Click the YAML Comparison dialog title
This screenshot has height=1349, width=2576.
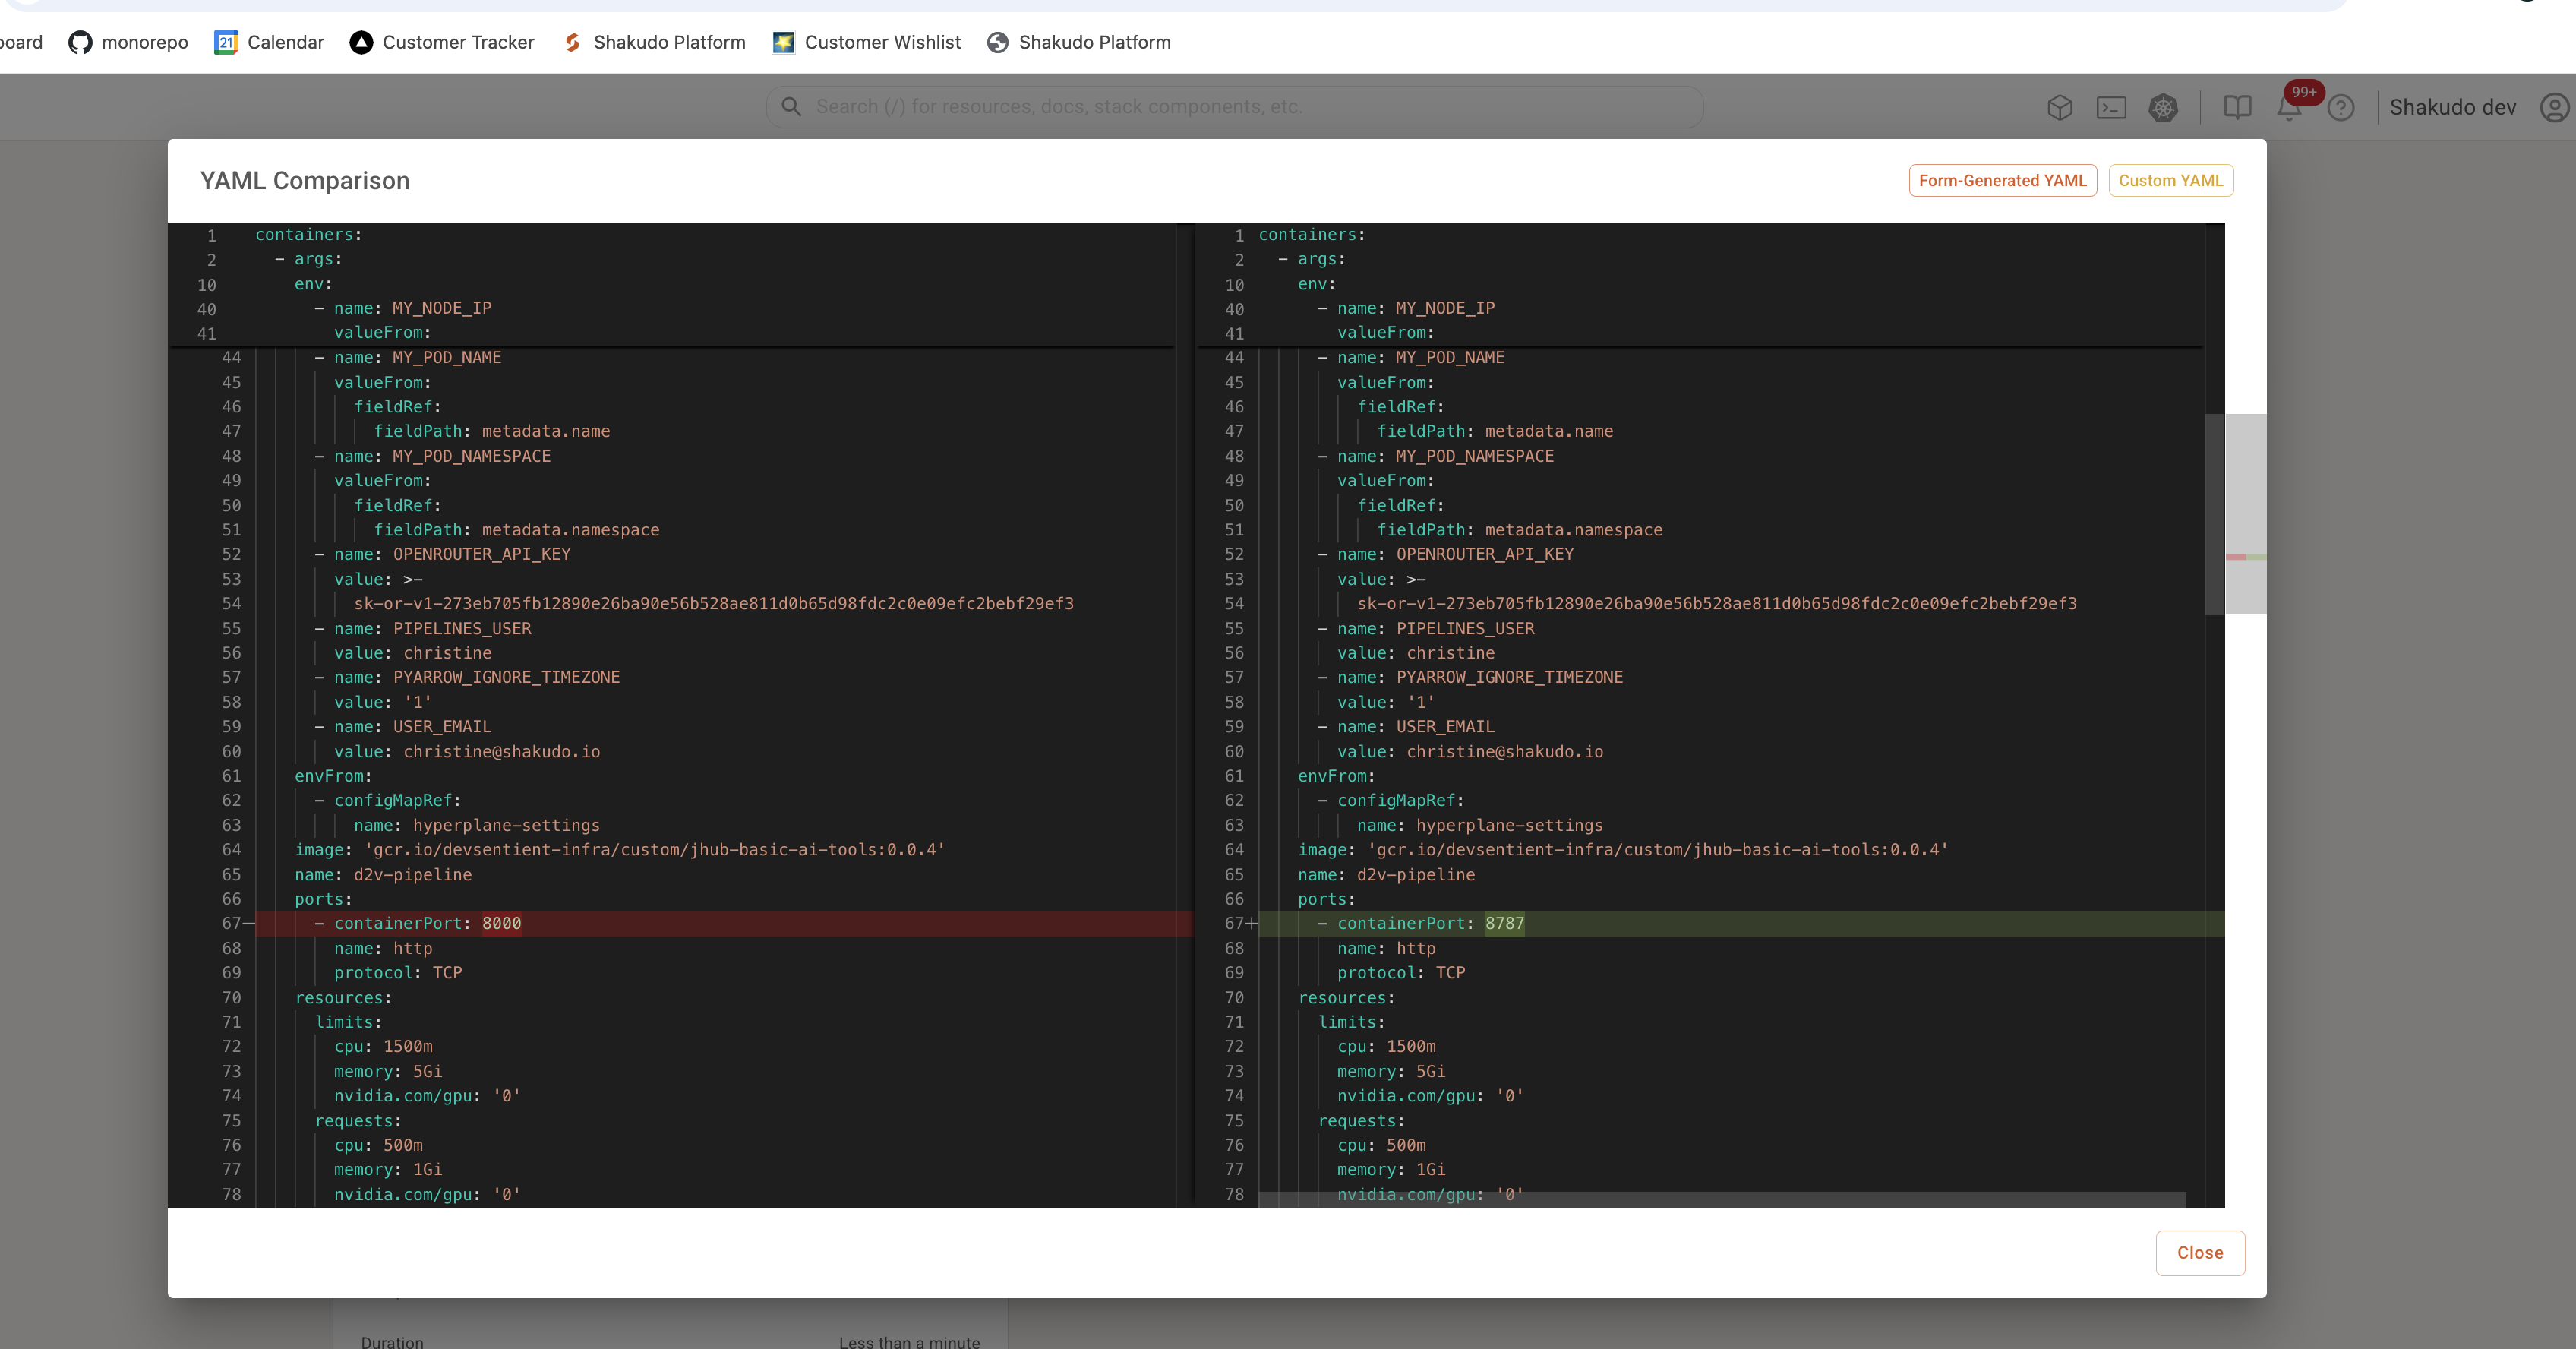point(304,180)
